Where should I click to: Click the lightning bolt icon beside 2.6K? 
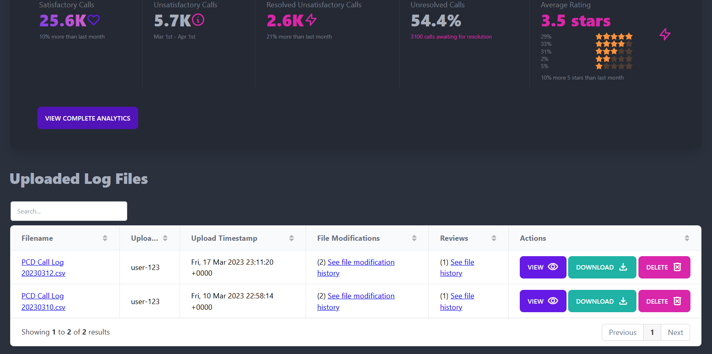click(311, 20)
